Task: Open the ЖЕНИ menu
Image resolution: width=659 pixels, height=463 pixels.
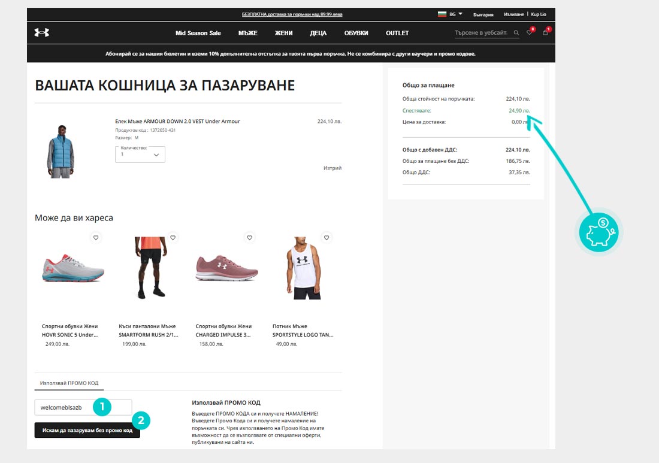Action: [x=284, y=33]
